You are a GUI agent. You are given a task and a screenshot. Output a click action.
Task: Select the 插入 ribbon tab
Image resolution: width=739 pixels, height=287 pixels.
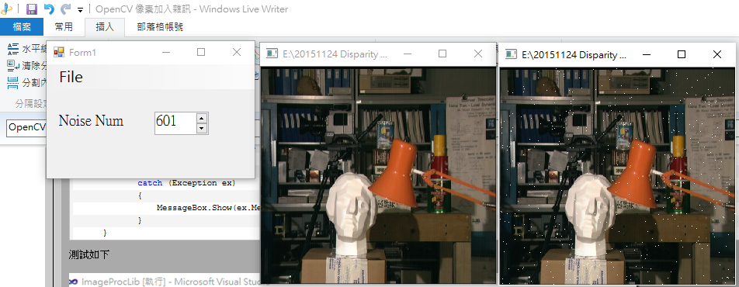(x=105, y=27)
